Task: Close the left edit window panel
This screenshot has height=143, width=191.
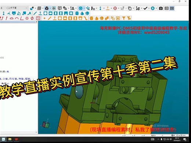Action: (36, 22)
